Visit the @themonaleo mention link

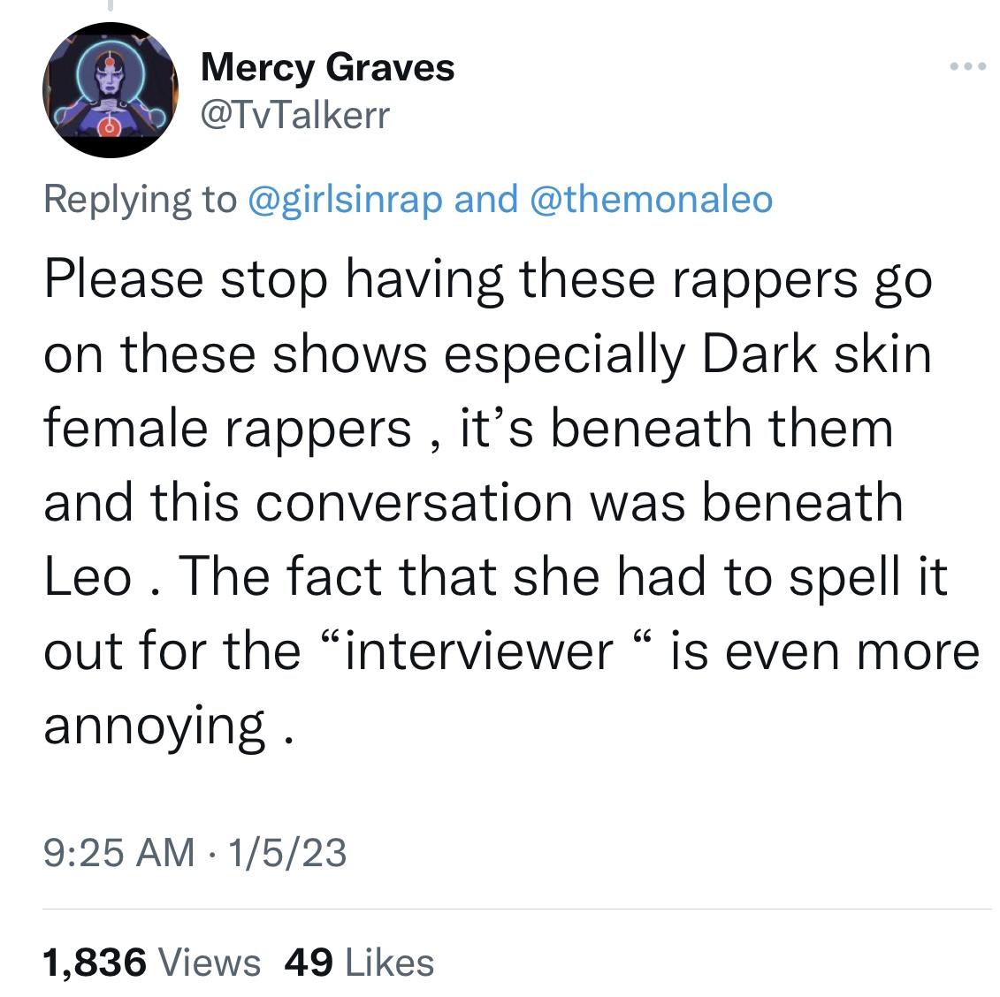[651, 199]
